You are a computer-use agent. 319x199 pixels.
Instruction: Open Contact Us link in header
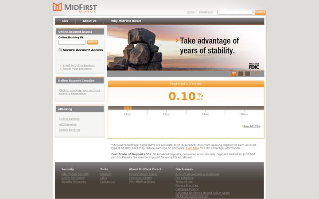206,12
